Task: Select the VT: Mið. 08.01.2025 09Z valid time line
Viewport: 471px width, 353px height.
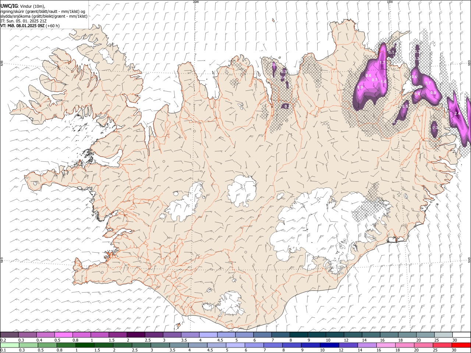Action: click(30, 26)
